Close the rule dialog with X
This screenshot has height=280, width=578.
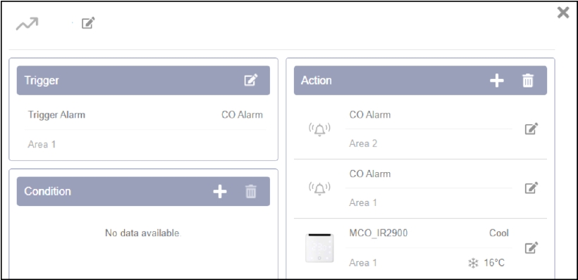[x=563, y=13]
